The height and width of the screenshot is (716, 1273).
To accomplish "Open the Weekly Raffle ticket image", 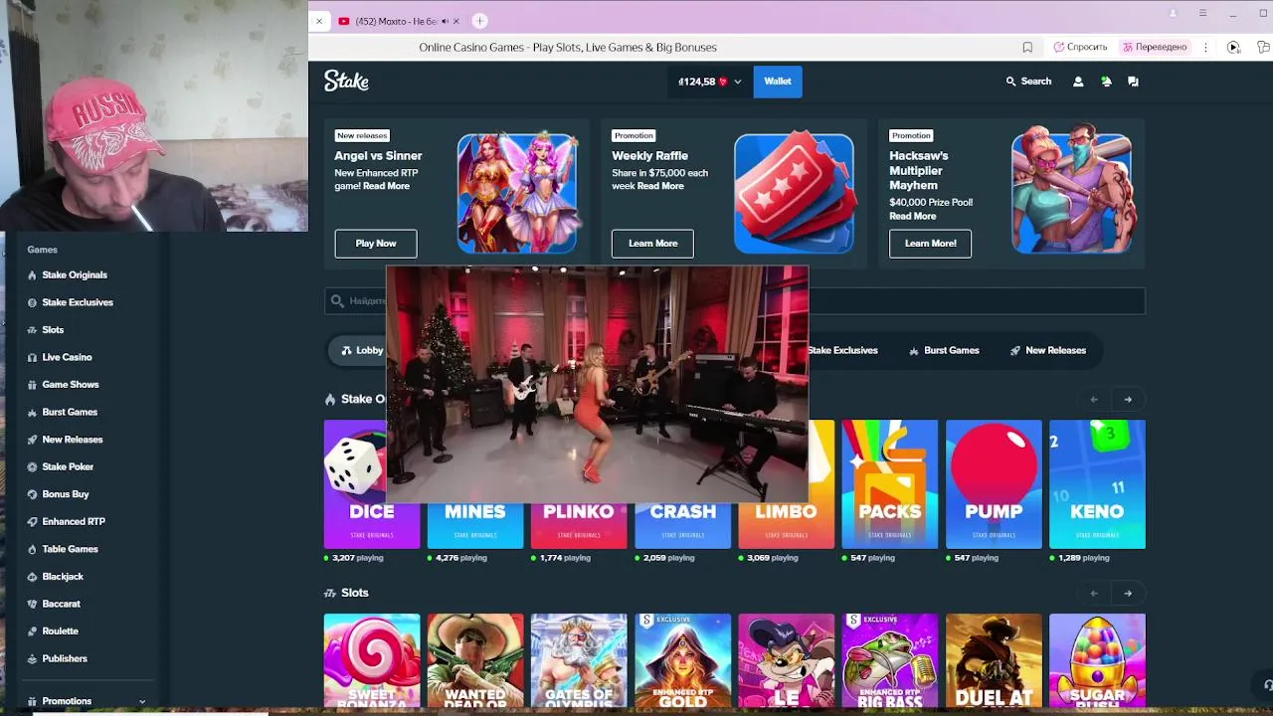I will [794, 193].
